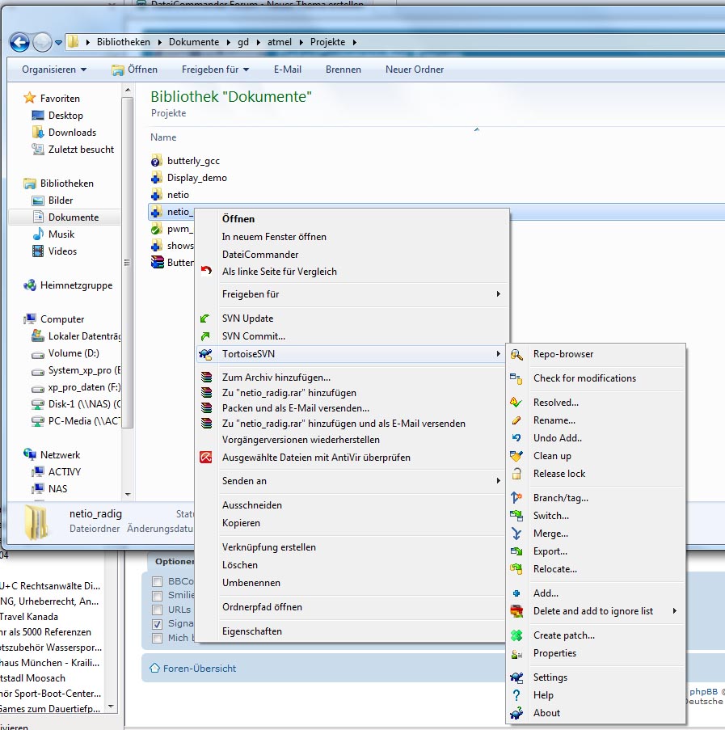
Task: Open the Foren-Übersicht link
Action: pyautogui.click(x=200, y=669)
